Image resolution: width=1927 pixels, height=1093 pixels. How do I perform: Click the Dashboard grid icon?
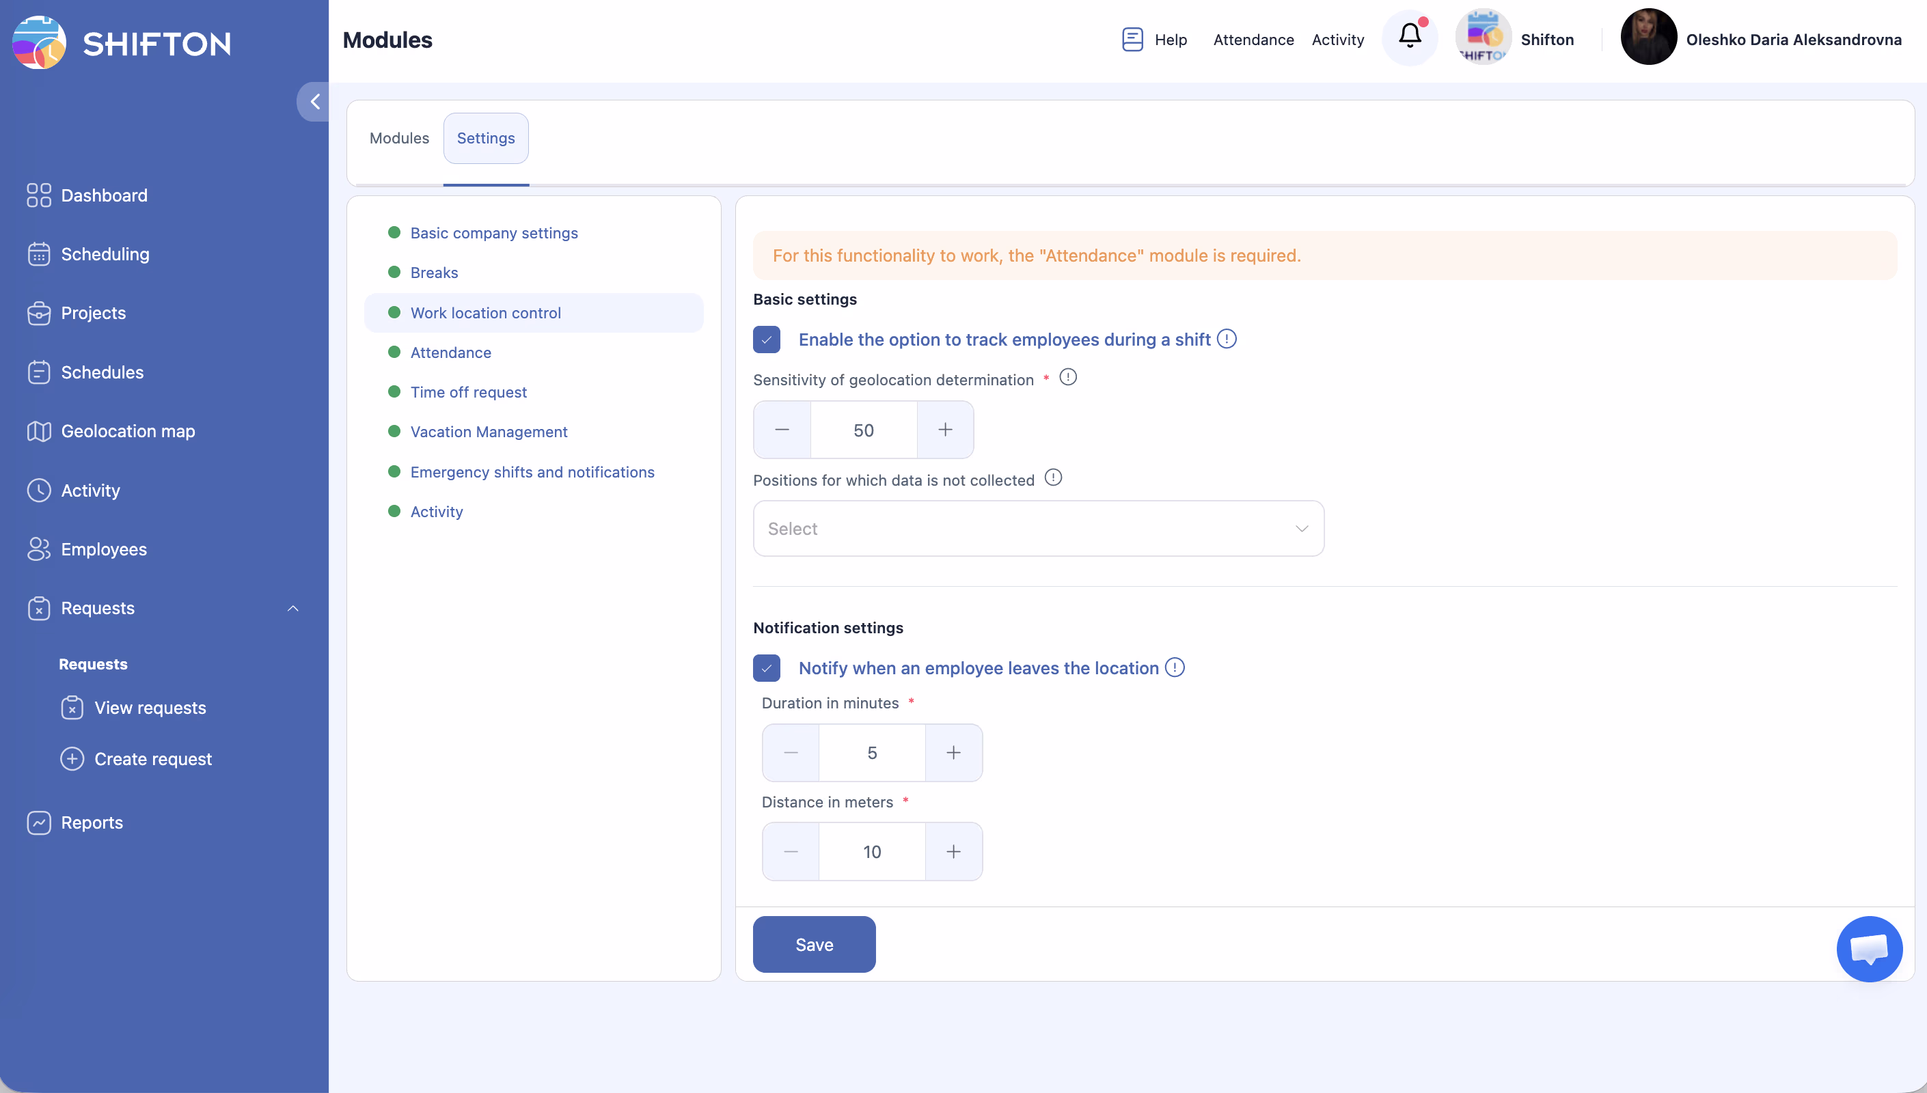pos(38,195)
